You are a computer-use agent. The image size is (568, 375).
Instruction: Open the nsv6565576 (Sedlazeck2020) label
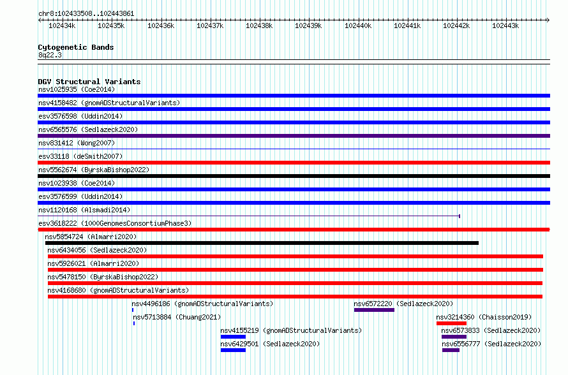tap(88, 129)
